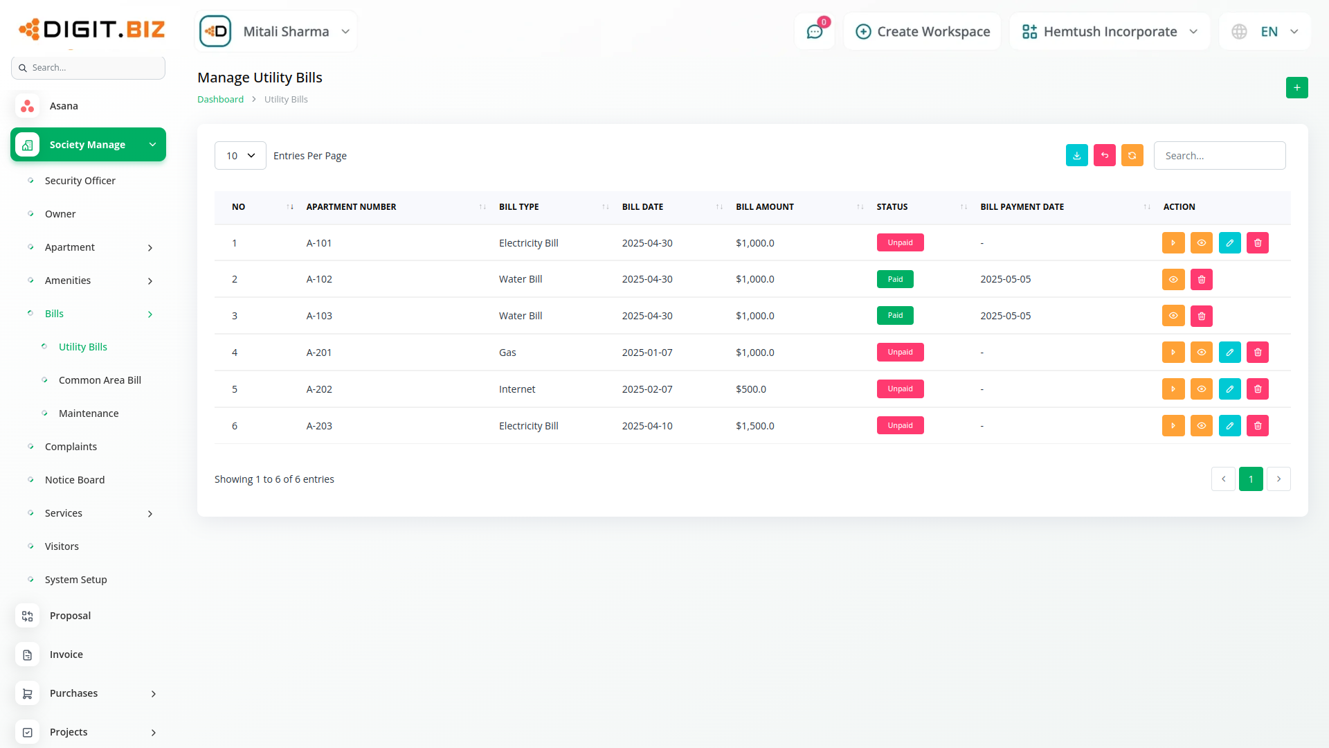
Task: View the A-202 internet bill details
Action: pos(1201,389)
